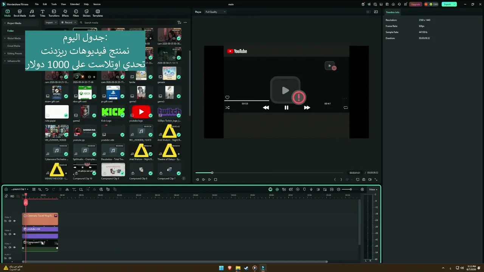Open the compound clip breadcrumb dropdown

[x=20, y=189]
